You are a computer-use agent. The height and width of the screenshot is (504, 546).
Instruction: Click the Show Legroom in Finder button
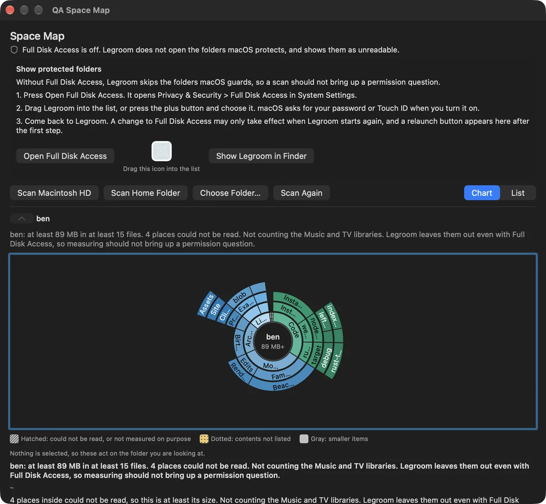pos(261,156)
